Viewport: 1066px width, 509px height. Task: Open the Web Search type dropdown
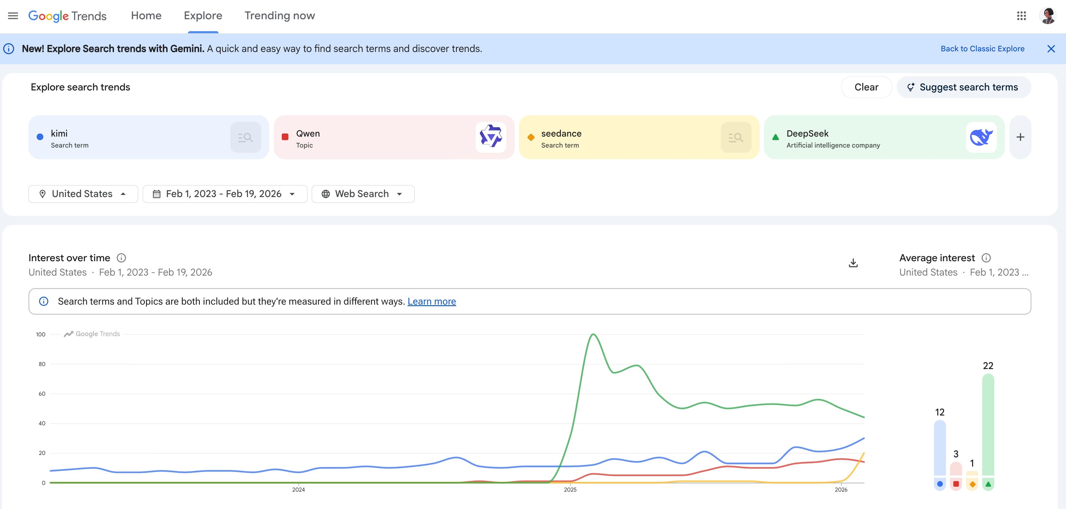(x=362, y=194)
